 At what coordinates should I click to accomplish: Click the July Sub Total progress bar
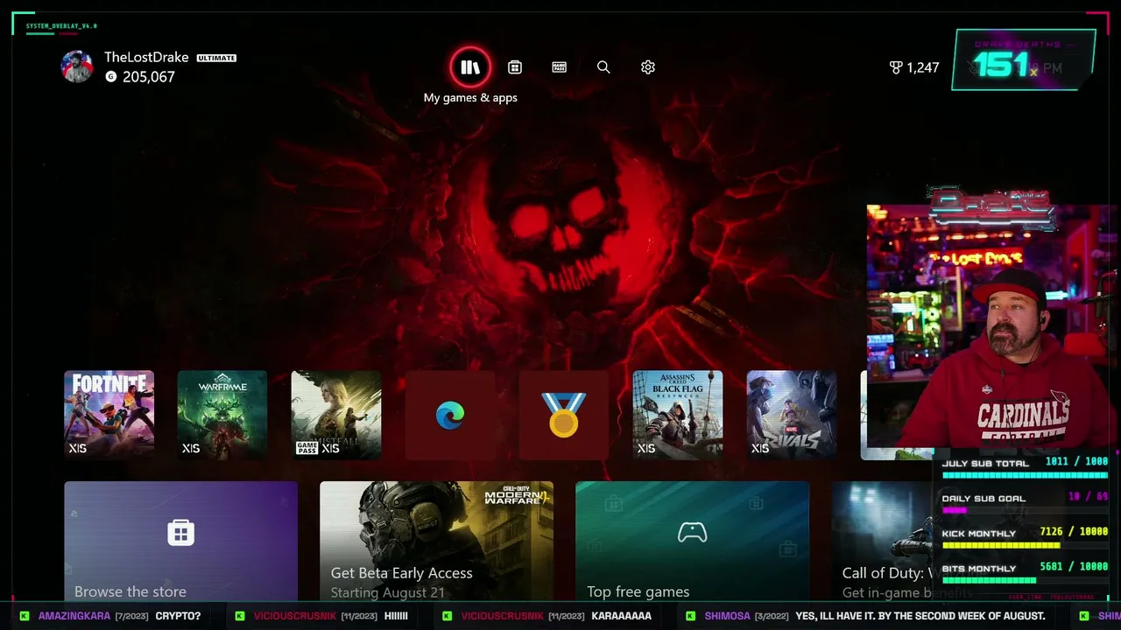coord(1024,475)
